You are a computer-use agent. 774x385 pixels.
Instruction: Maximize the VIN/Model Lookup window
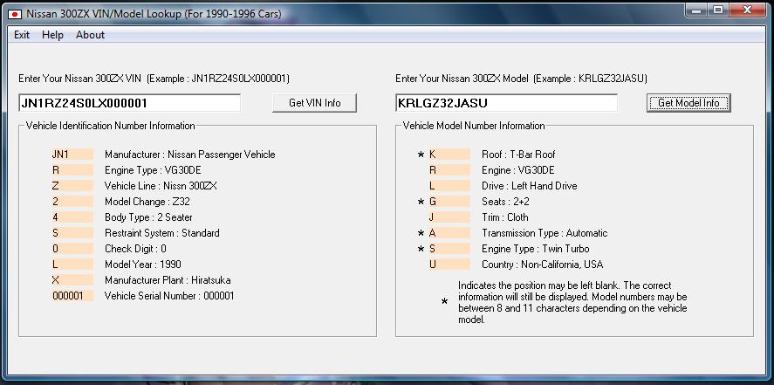click(x=719, y=10)
